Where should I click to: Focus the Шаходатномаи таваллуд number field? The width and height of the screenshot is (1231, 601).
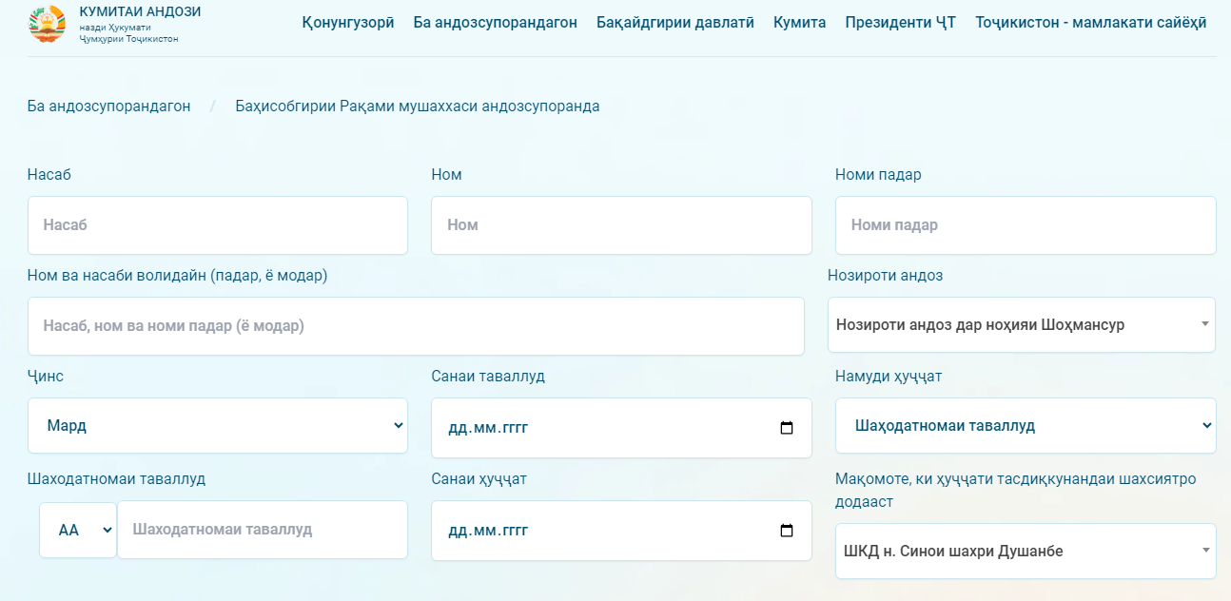[262, 530]
